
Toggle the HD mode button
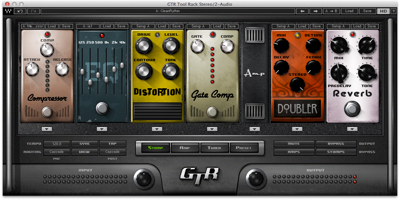point(383,11)
